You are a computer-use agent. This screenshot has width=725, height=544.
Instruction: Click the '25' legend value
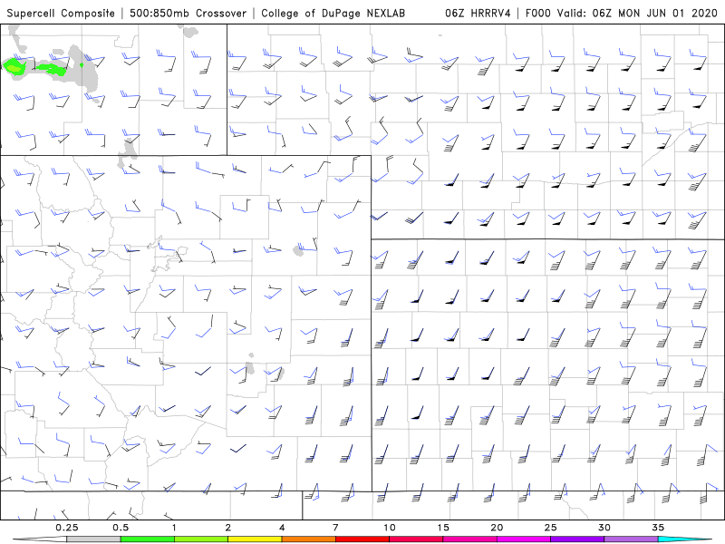(550, 528)
